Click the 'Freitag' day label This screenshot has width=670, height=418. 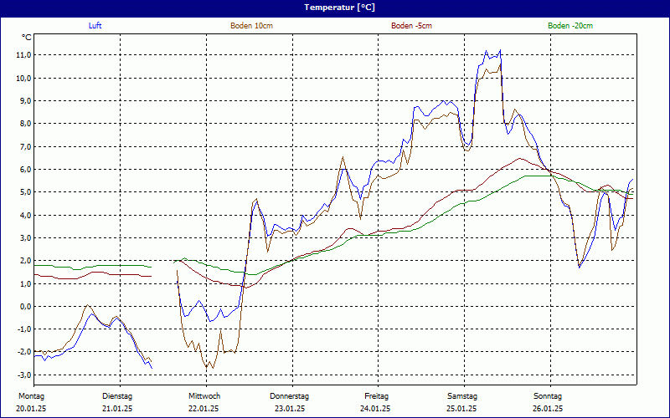click(376, 396)
